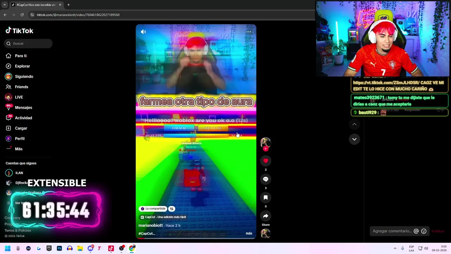Launch Epic Games from the taskbar
The height and width of the screenshot is (254, 451).
pyautogui.click(x=49, y=248)
